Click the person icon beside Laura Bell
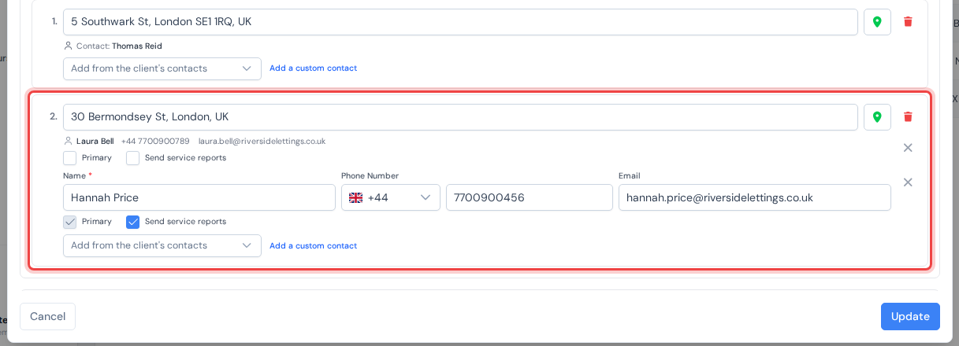Viewport: 959px width, 346px height. (x=68, y=142)
